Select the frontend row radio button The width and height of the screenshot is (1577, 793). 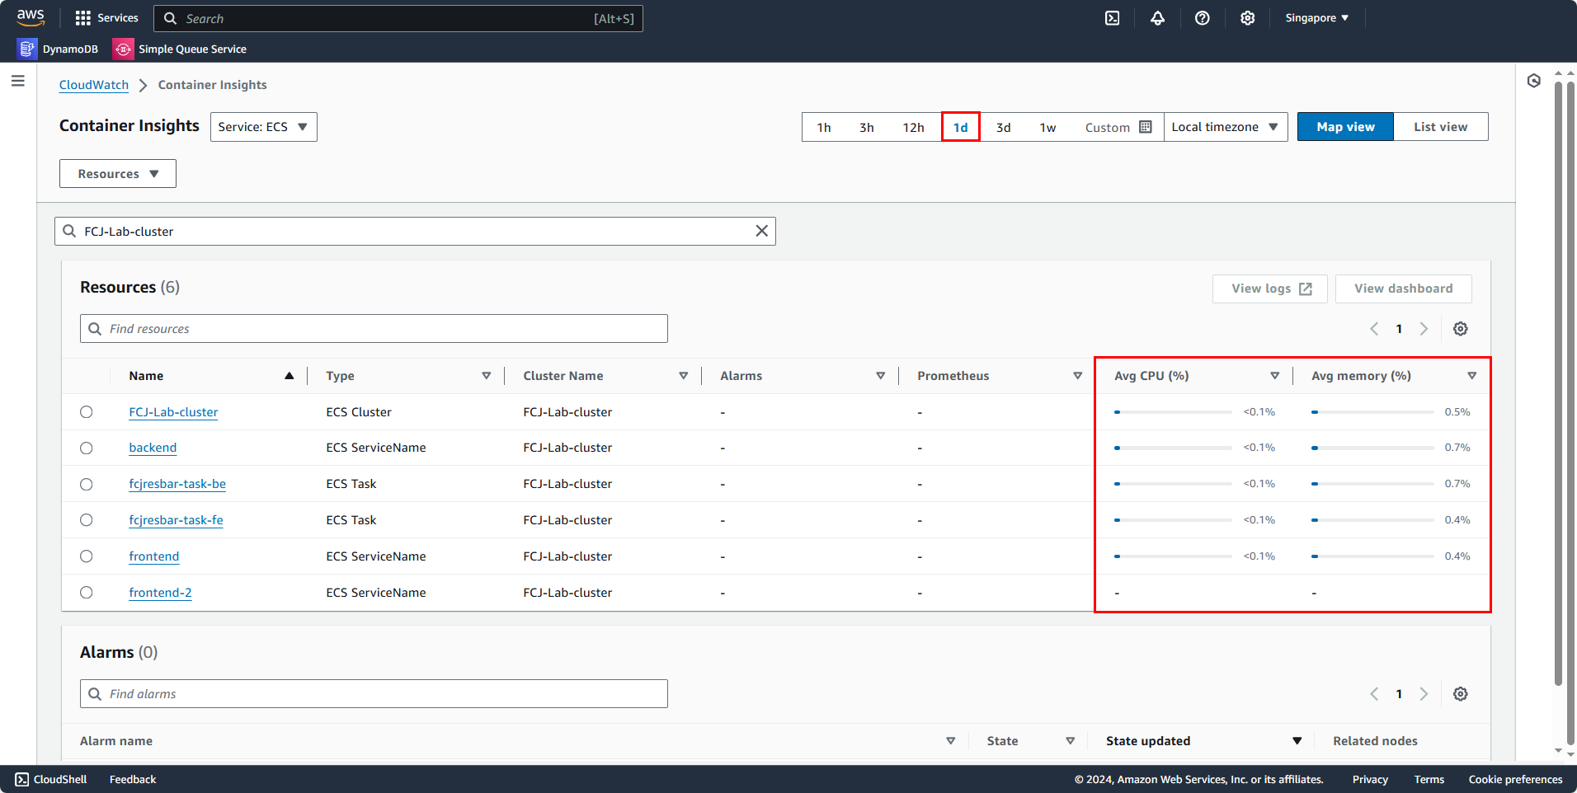[87, 556]
